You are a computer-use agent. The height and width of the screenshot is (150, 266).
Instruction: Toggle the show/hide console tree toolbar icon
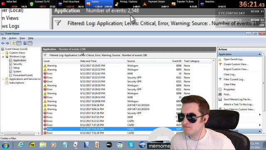click(x=19, y=43)
